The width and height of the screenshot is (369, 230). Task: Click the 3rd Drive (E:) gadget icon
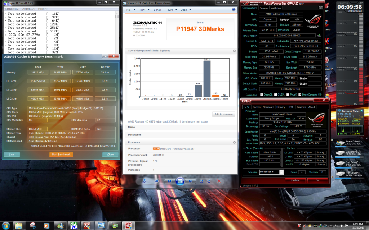pos(340,164)
